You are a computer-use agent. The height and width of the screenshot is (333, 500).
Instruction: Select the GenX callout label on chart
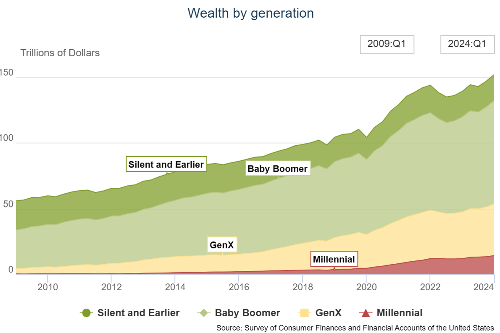[x=222, y=244]
